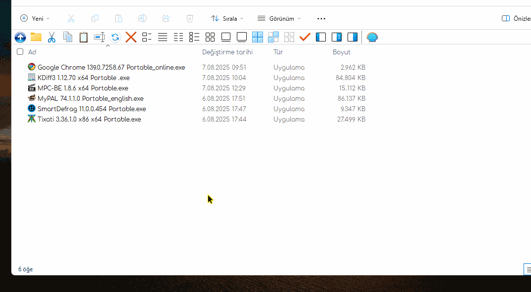The width and height of the screenshot is (531, 292).
Task: Click the size value 9.347 KB
Action: pos(353,109)
